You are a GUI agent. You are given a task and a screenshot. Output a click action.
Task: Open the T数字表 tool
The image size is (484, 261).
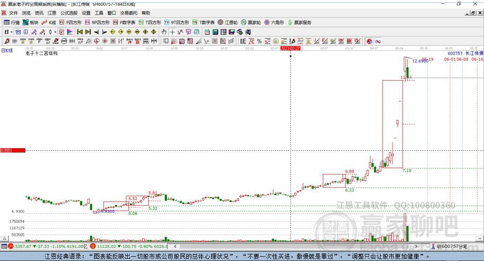tap(203, 23)
